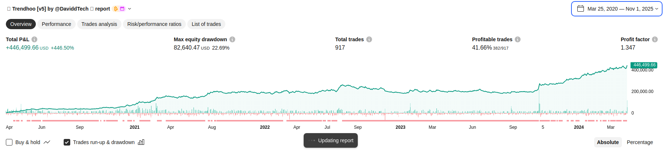Screen dimensions: 664x151
Task: Click the info icon beside Profit factor
Action: (x=655, y=39)
